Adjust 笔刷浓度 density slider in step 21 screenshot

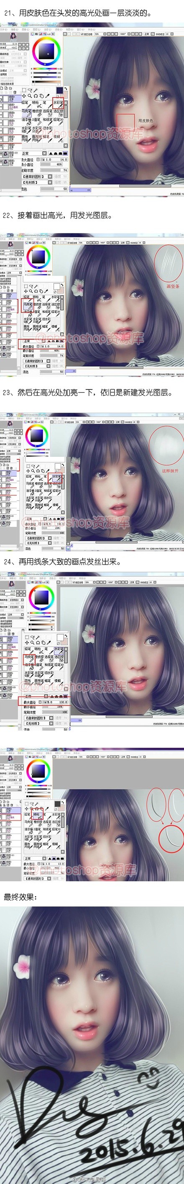54,170
